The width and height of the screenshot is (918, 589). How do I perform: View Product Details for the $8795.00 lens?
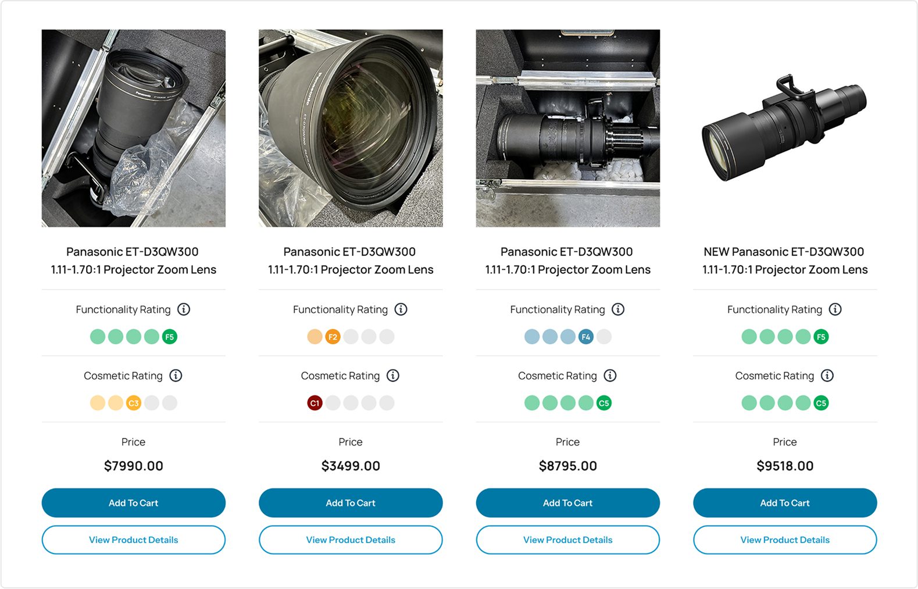point(567,540)
